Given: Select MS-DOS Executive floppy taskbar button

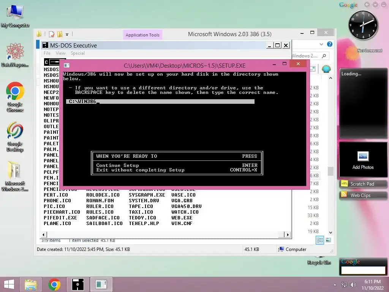Looking at the screenshot, I should (77, 284).
